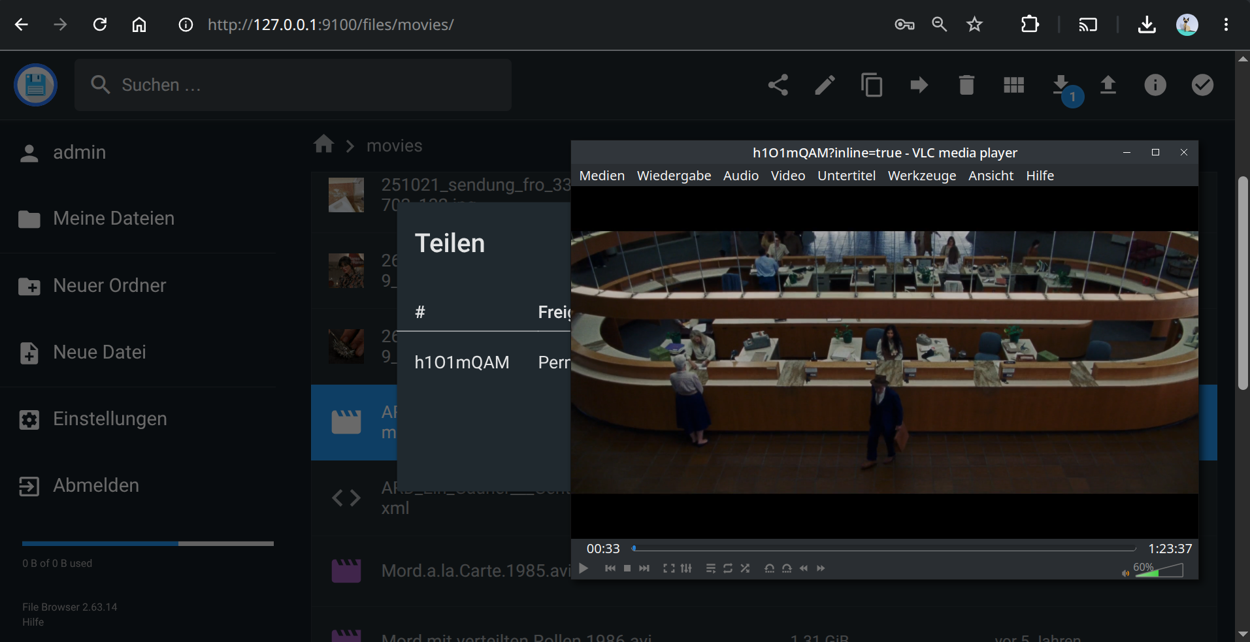Screen dimensions: 1250x642
Task: Click VLC's previous track button
Action: (x=610, y=568)
